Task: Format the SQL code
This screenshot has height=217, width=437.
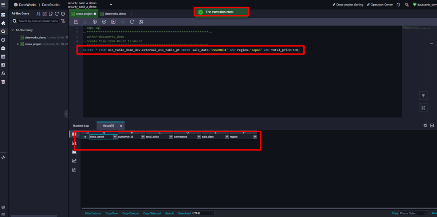Action: point(141,22)
